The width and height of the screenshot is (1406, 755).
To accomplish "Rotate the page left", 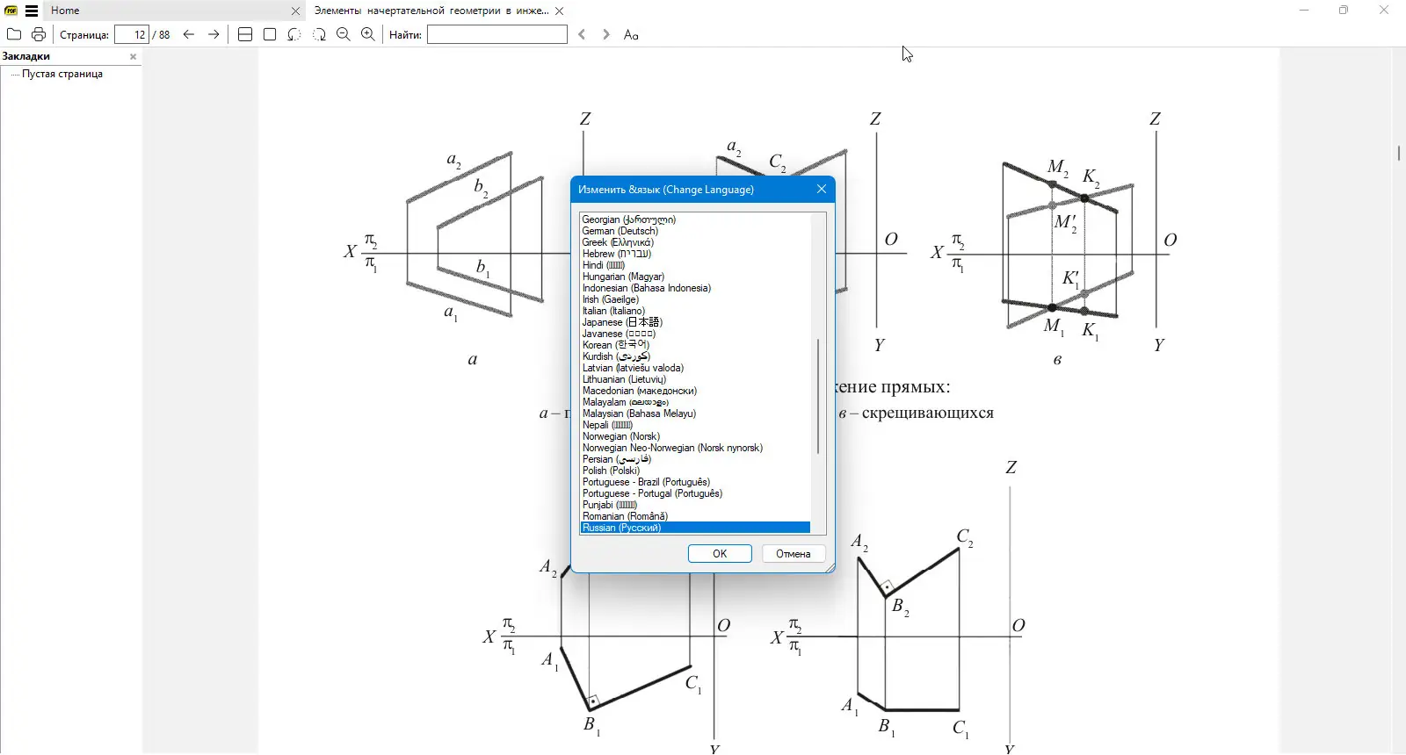I will (x=294, y=34).
